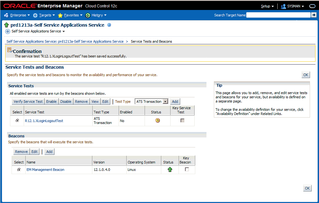Expand the Self Service Applications Service menu
This screenshot has width=319, height=203.
[x=64, y=31]
